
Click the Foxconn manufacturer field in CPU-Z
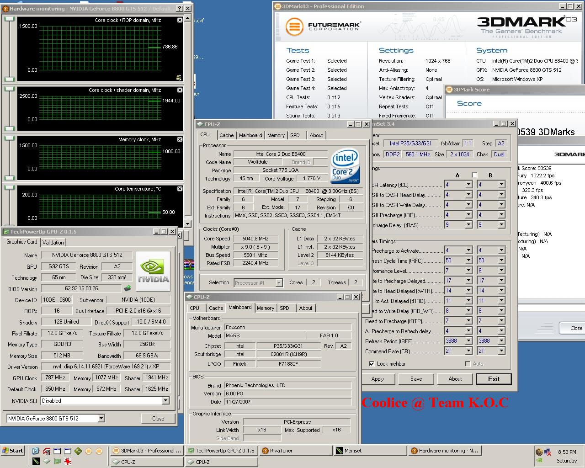pyautogui.click(x=288, y=327)
